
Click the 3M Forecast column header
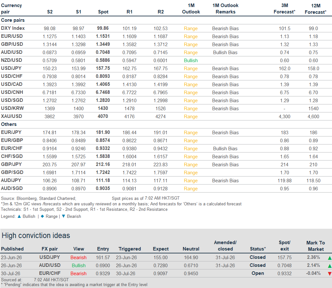click(285, 9)
